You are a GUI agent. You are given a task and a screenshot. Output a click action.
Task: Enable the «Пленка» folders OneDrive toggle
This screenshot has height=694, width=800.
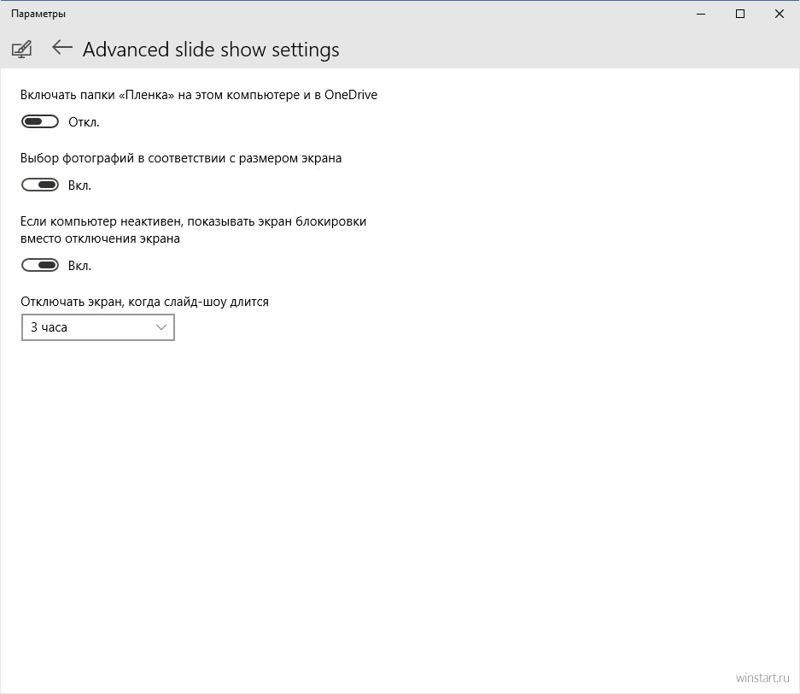40,121
